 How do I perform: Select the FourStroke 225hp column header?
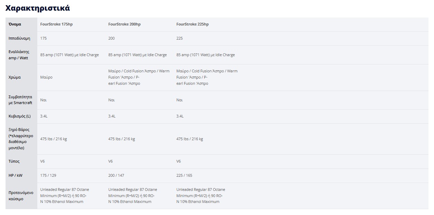tap(192, 24)
